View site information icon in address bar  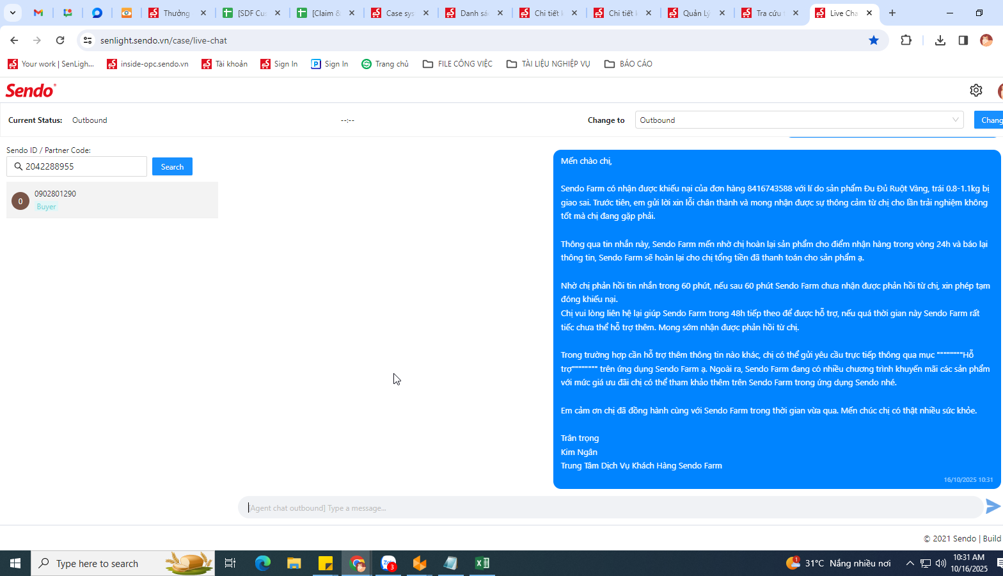pyautogui.click(x=88, y=40)
